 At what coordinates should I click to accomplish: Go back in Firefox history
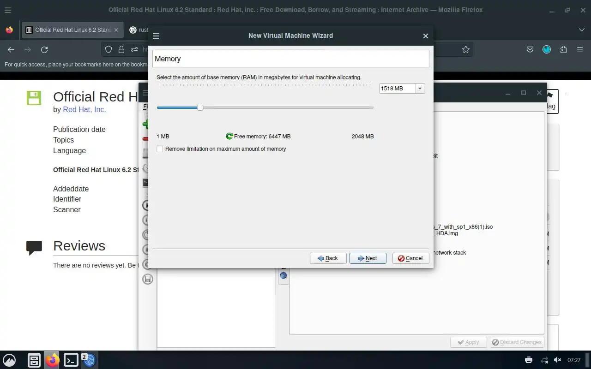11,49
